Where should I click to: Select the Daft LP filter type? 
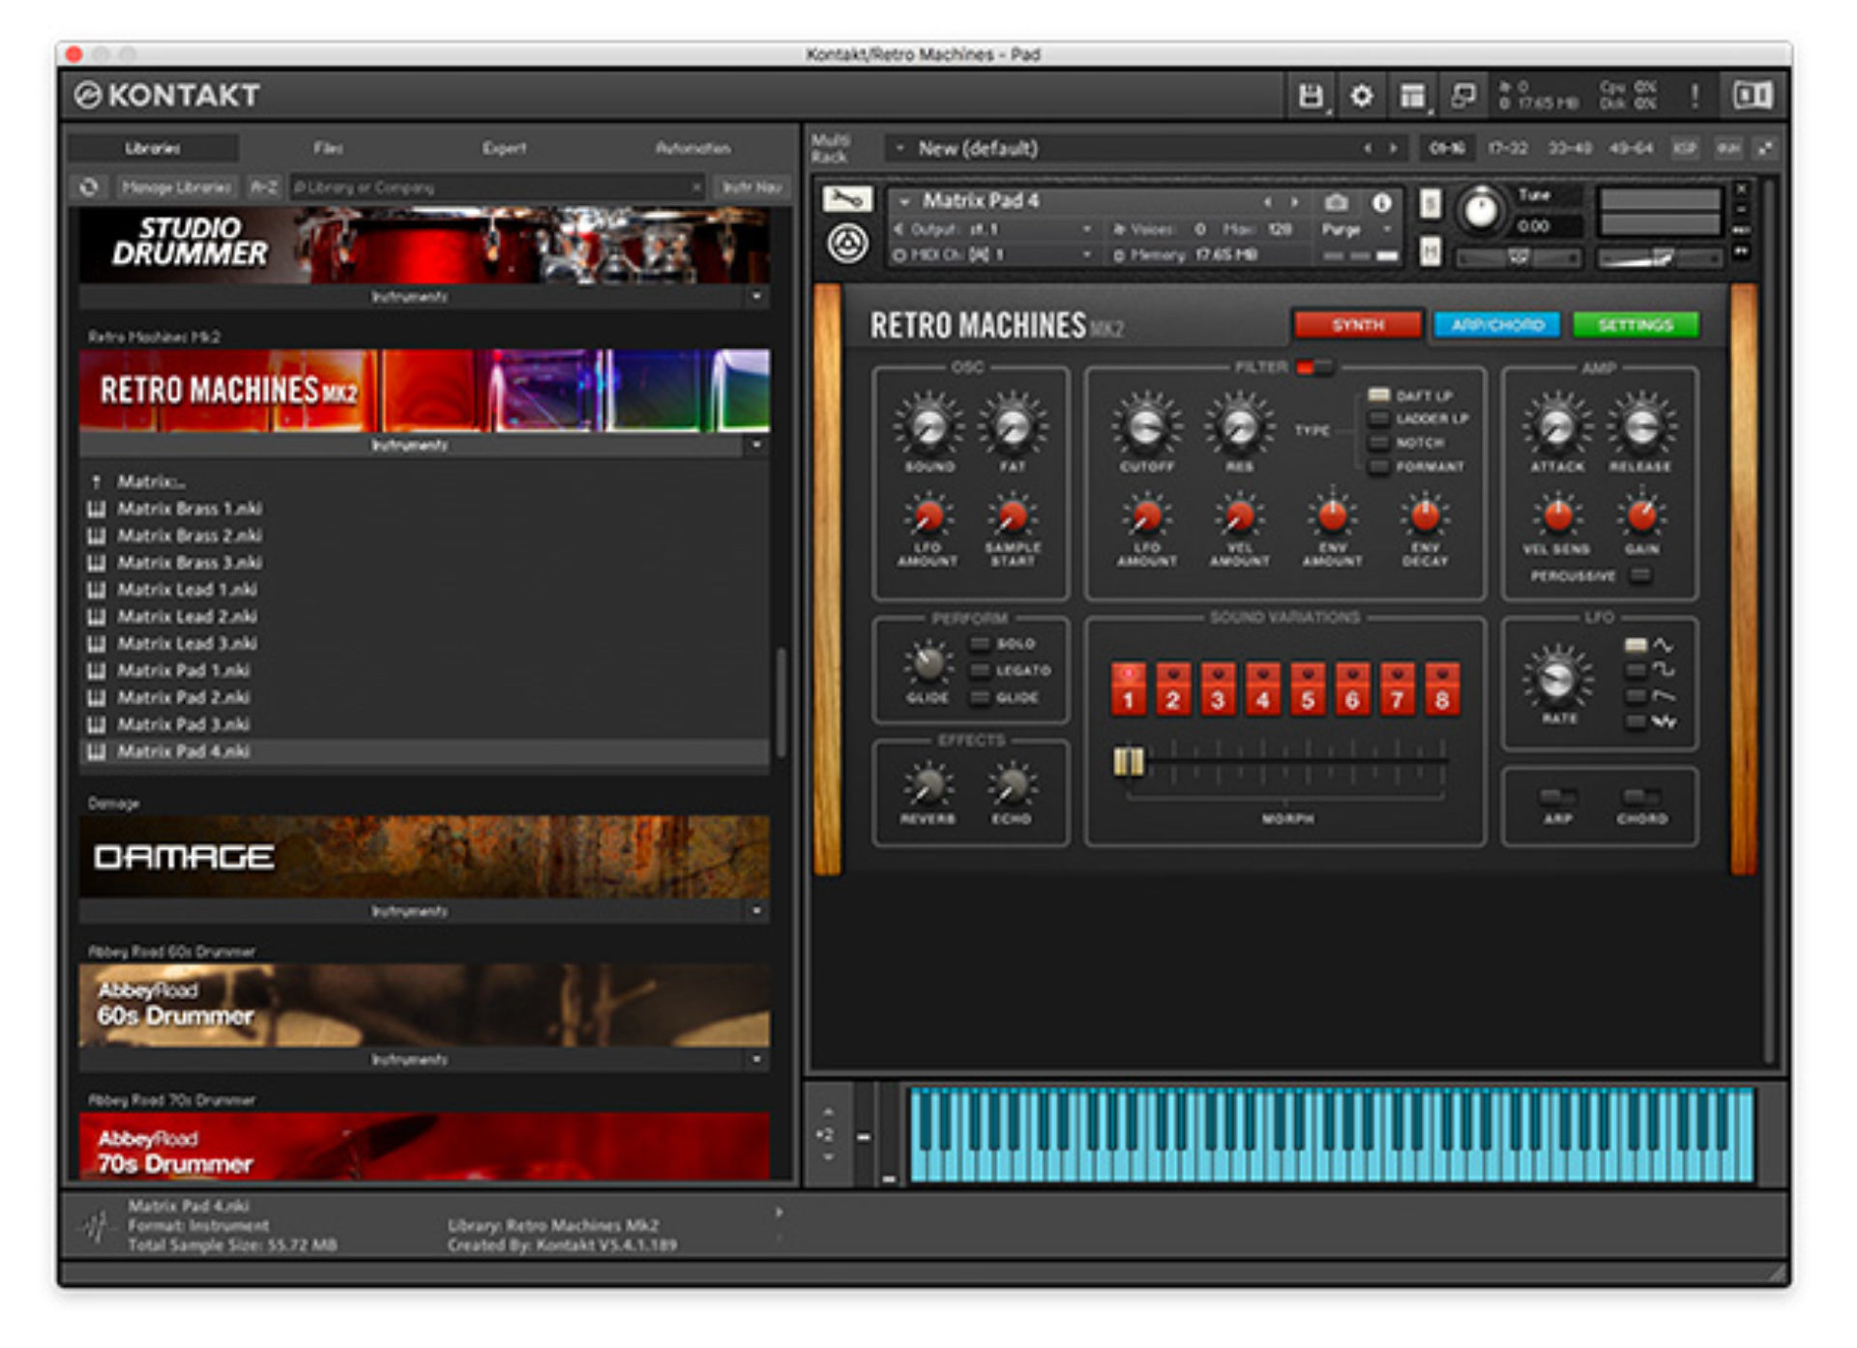pyautogui.click(x=1377, y=396)
